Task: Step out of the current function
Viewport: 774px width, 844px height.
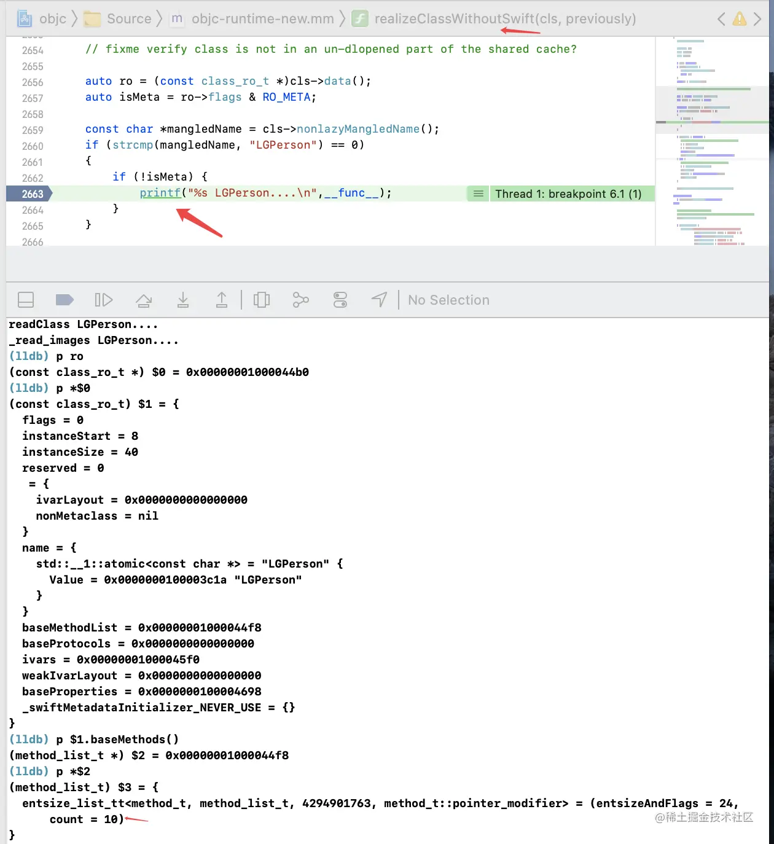Action: [222, 300]
